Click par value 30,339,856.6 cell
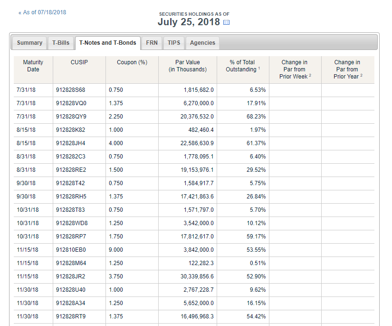The height and width of the screenshot is (326, 392). click(195, 277)
